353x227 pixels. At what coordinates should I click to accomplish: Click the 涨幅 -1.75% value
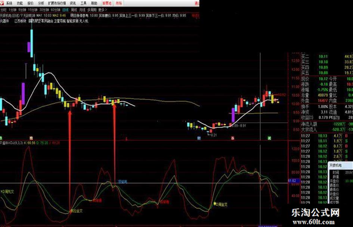point(322,90)
